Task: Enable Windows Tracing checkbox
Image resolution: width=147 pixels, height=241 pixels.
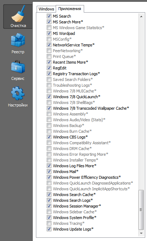Action: [49, 223]
